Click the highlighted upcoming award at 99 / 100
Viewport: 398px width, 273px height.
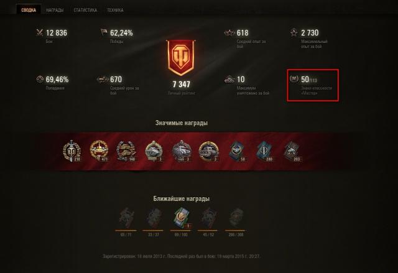[x=182, y=218]
